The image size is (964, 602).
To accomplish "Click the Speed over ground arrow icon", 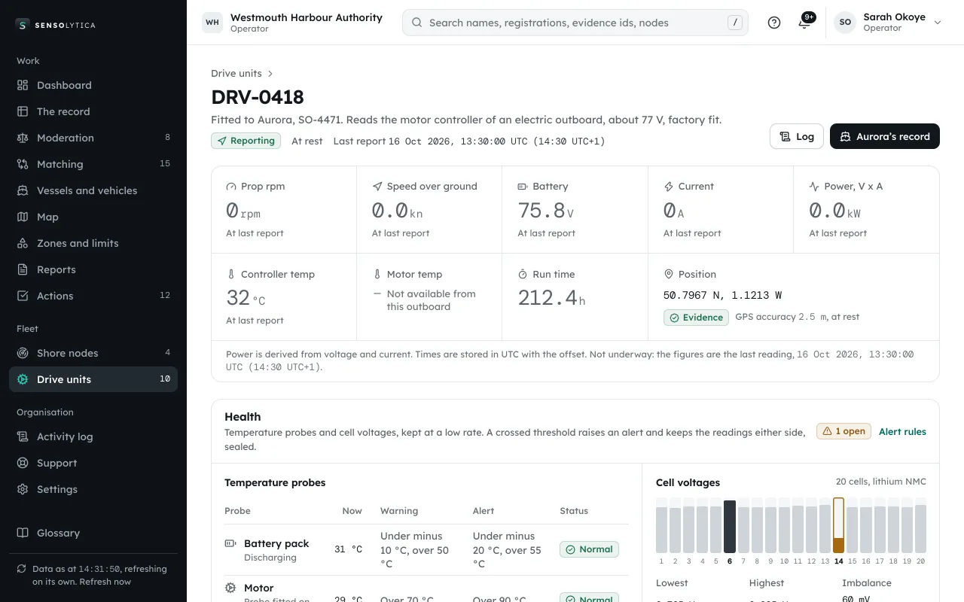I will pyautogui.click(x=377, y=187).
